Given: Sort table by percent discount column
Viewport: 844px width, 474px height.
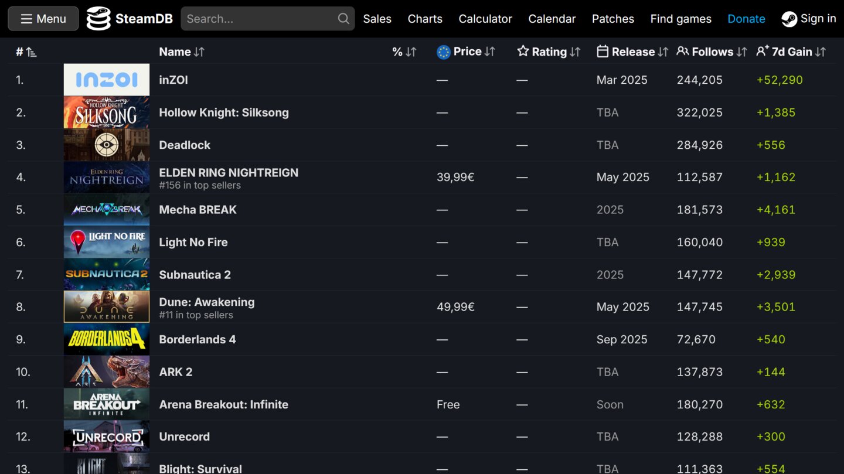Looking at the screenshot, I should coord(404,52).
